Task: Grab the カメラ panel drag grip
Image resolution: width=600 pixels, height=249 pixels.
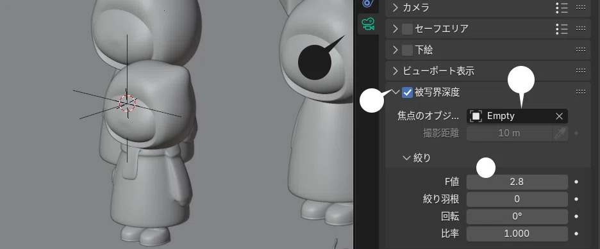Action: 581,7
